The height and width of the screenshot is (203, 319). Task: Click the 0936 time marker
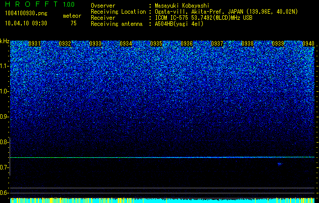pos(187,44)
